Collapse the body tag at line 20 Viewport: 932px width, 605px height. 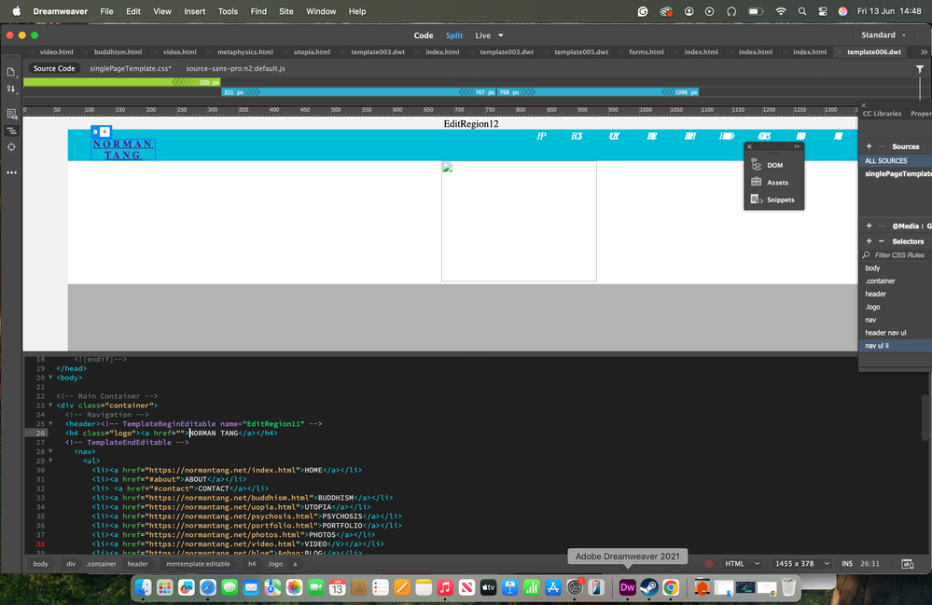(50, 378)
